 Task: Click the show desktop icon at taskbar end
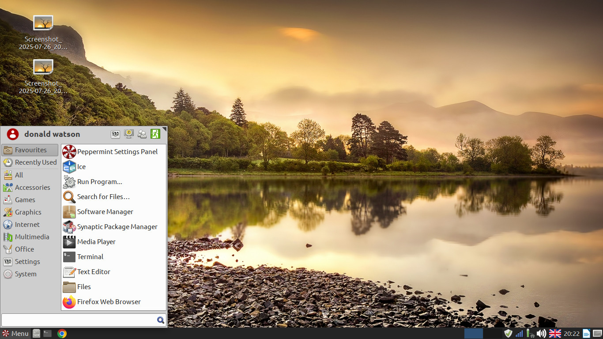[597, 334]
